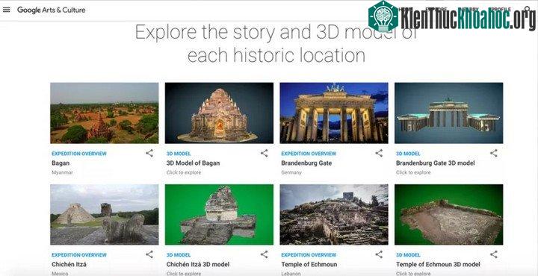Share the 3D Model of Bagan card
The height and width of the screenshot is (276, 538).
coord(264,153)
